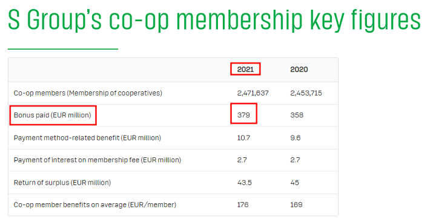Click Payment method-related benefit label

[x=87, y=138]
